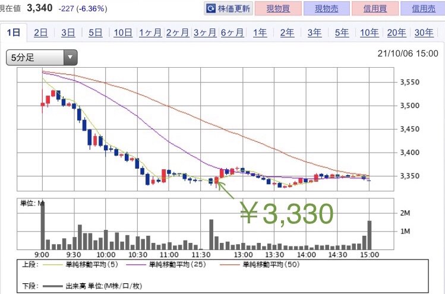Click the 3,500 price axis label

click(x=409, y=106)
